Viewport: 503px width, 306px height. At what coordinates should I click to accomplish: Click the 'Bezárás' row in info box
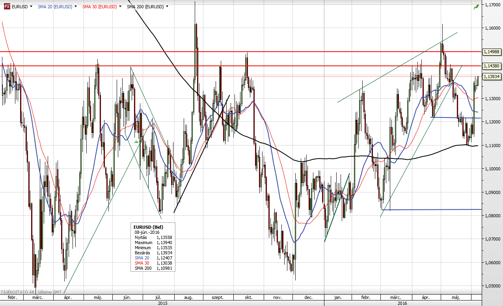pos(153,253)
